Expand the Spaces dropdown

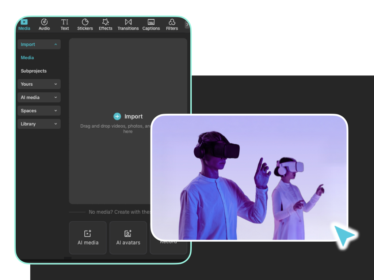coord(56,110)
